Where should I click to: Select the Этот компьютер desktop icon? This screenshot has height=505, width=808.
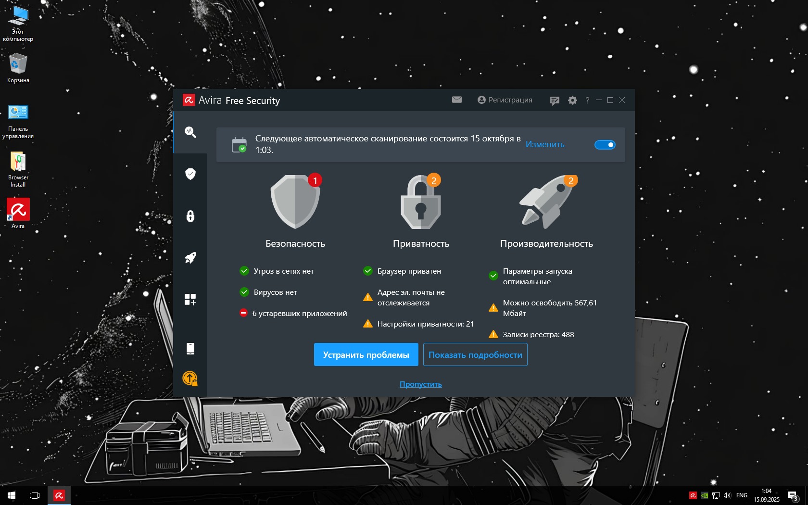pyautogui.click(x=18, y=24)
